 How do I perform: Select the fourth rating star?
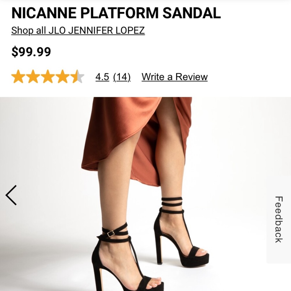(62, 77)
